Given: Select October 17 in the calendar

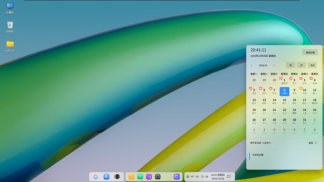Looking at the screenshot, I should pos(305,101).
